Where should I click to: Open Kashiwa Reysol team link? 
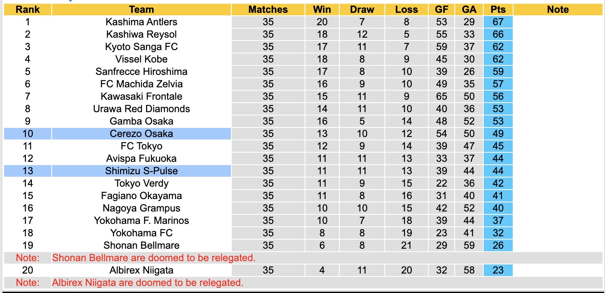(141, 34)
